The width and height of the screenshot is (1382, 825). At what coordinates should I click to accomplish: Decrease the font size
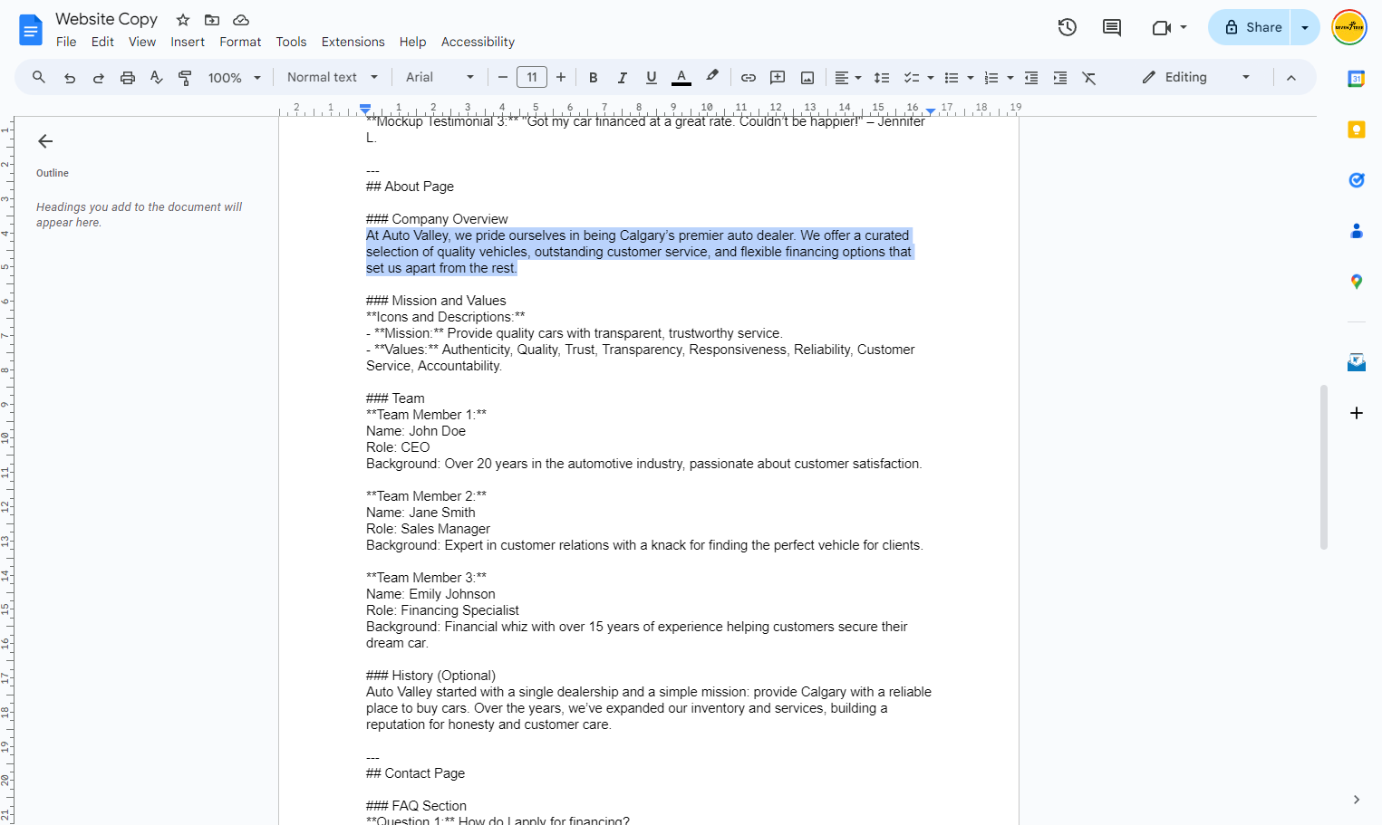pyautogui.click(x=503, y=78)
